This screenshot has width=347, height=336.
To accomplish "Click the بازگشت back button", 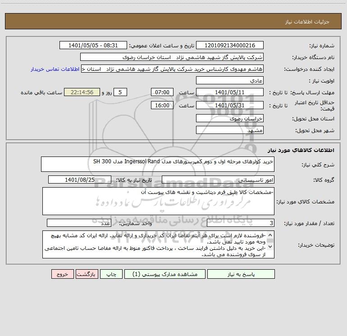I will (87, 274).
